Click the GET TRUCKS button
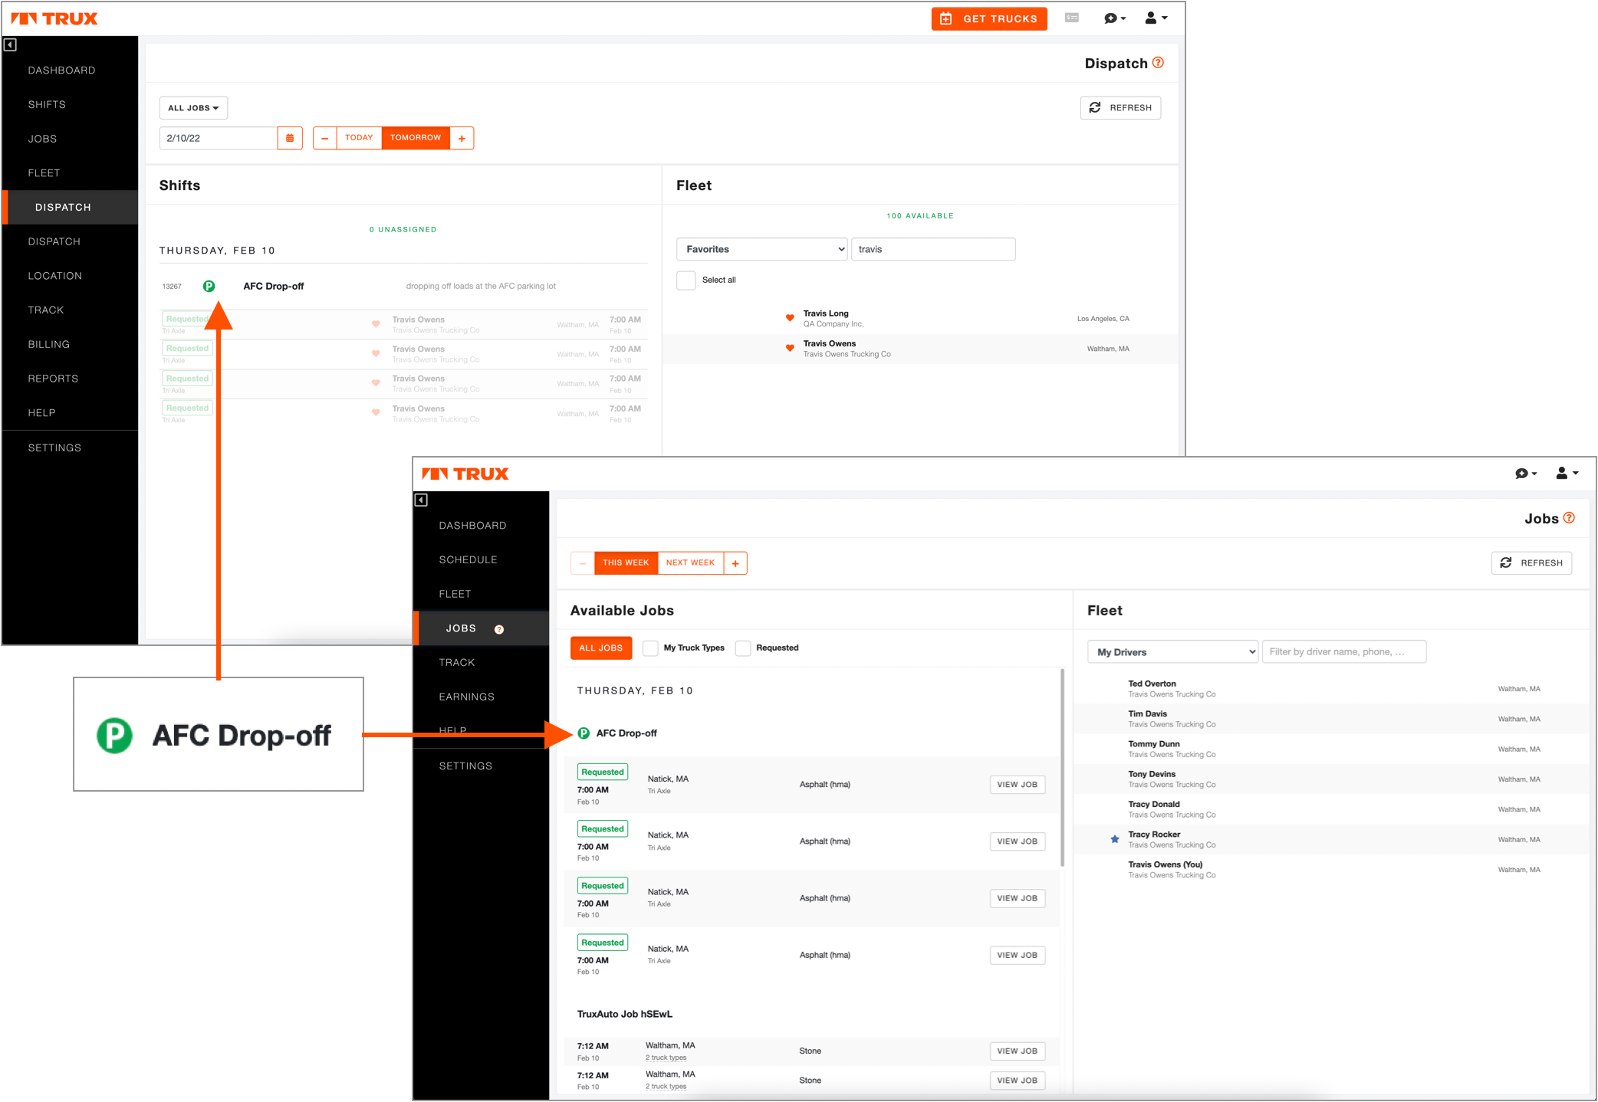 pyautogui.click(x=989, y=18)
